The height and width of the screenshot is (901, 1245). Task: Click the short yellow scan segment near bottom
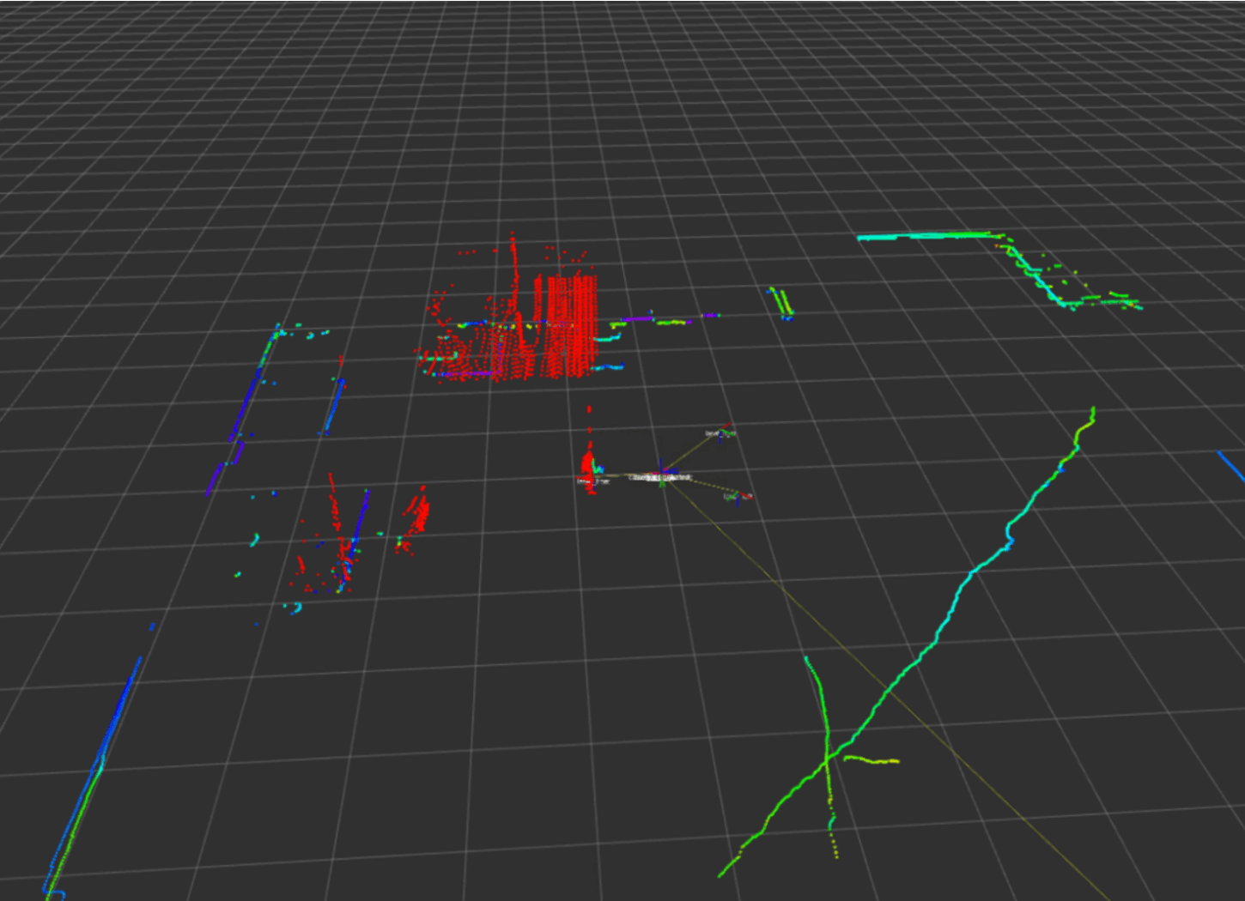(x=871, y=760)
